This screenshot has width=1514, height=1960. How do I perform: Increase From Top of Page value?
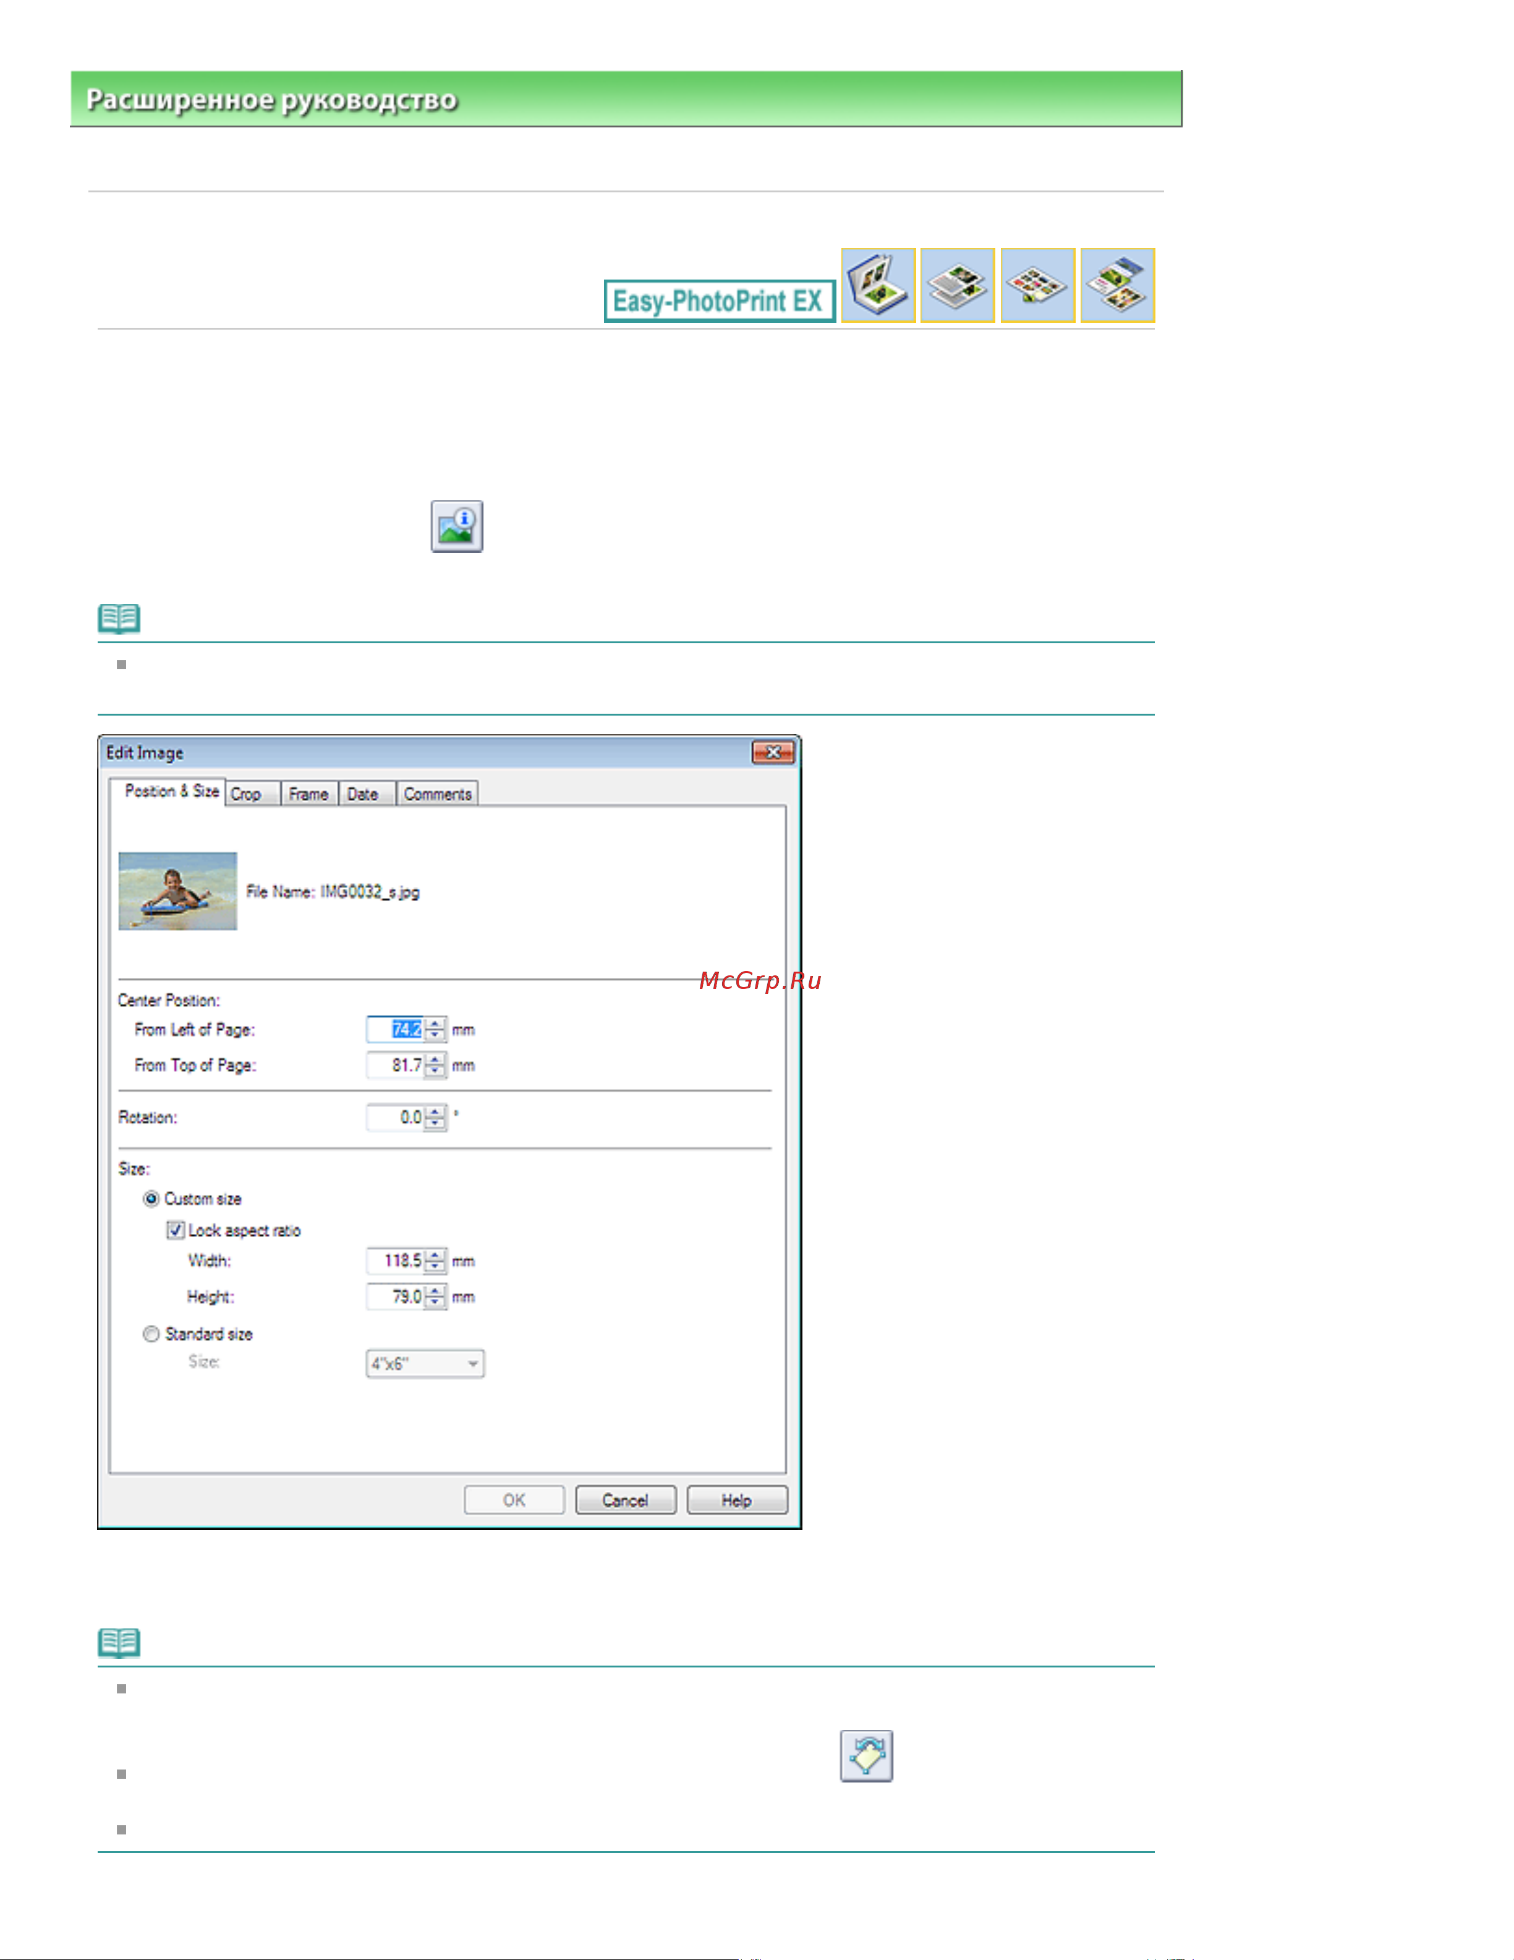pyautogui.click(x=435, y=1060)
